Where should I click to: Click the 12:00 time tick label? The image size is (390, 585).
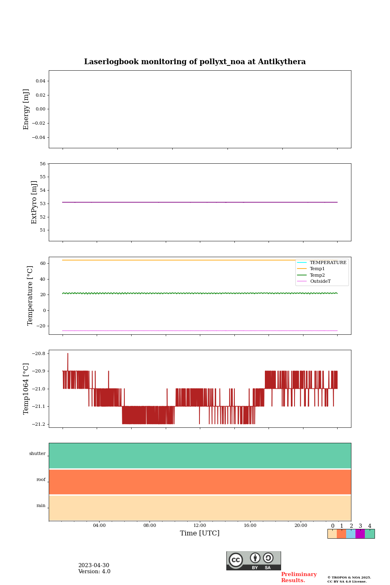(200, 526)
